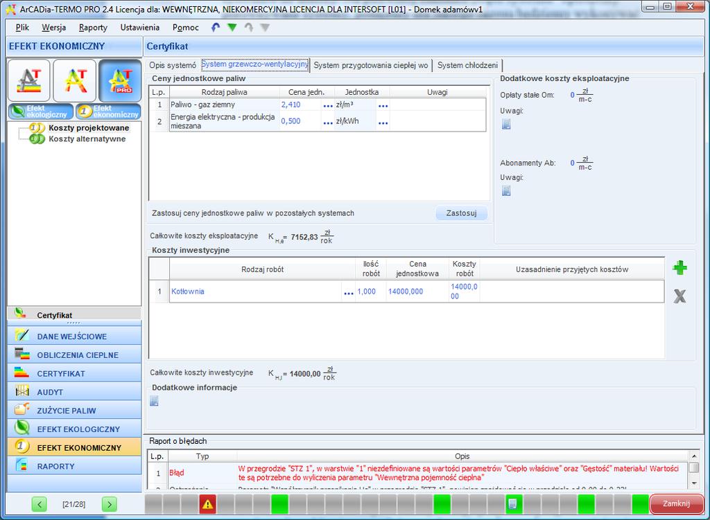Open the RAPORTY section in the sidebar
The height and width of the screenshot is (520, 710).
tap(74, 466)
